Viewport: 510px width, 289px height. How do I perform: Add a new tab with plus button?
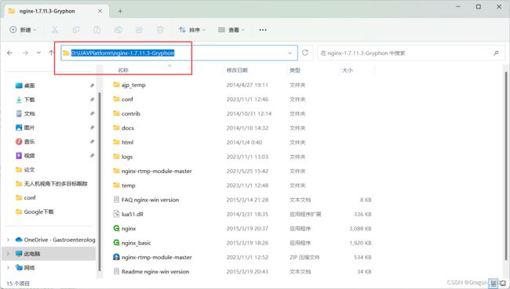[x=120, y=12]
